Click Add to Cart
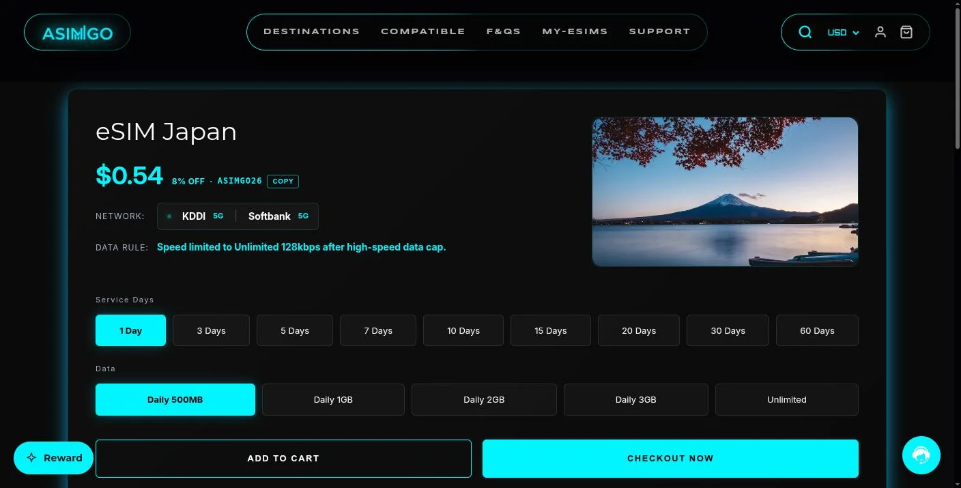Screen dimensions: 961x488 click(x=283, y=459)
